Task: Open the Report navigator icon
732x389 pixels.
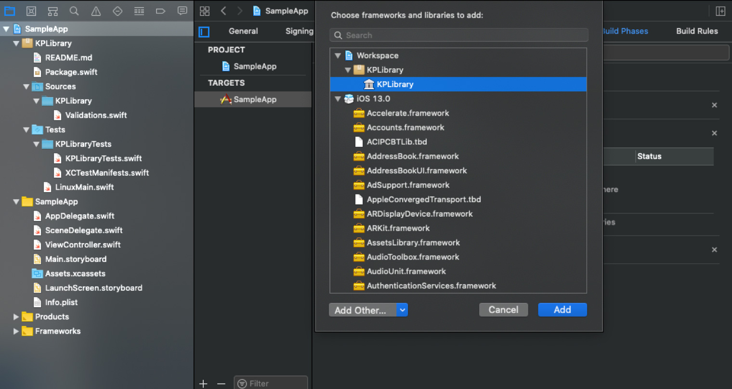Action: point(183,11)
